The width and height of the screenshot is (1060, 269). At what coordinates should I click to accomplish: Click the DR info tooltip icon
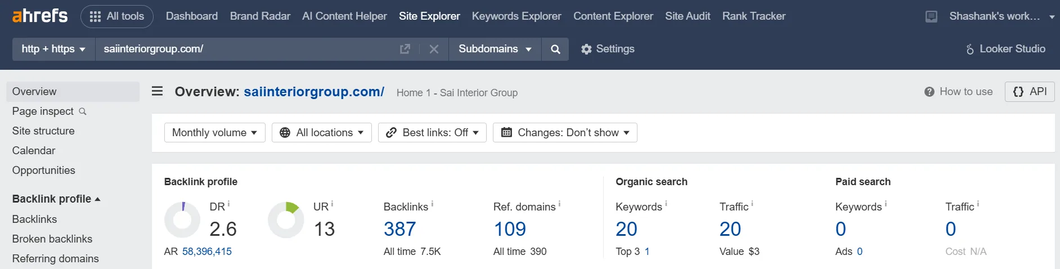(x=228, y=204)
